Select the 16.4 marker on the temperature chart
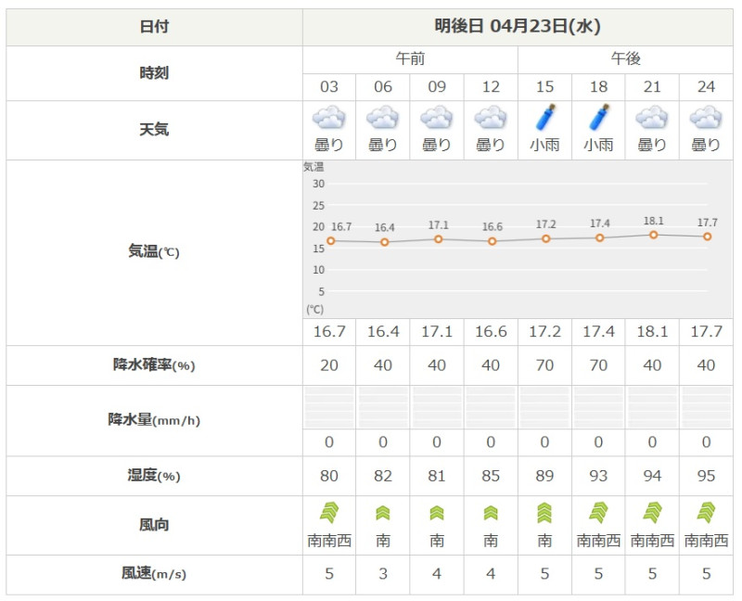The width and height of the screenshot is (742, 601). (x=384, y=242)
